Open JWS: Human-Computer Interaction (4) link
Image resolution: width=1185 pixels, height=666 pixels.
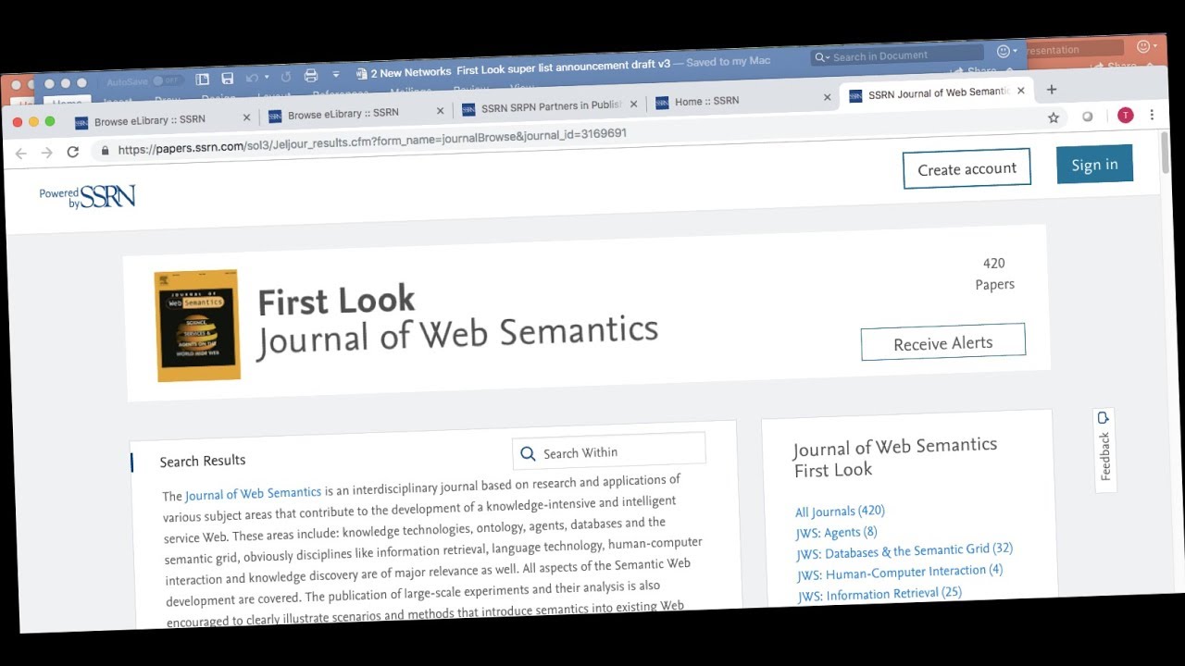(x=900, y=573)
